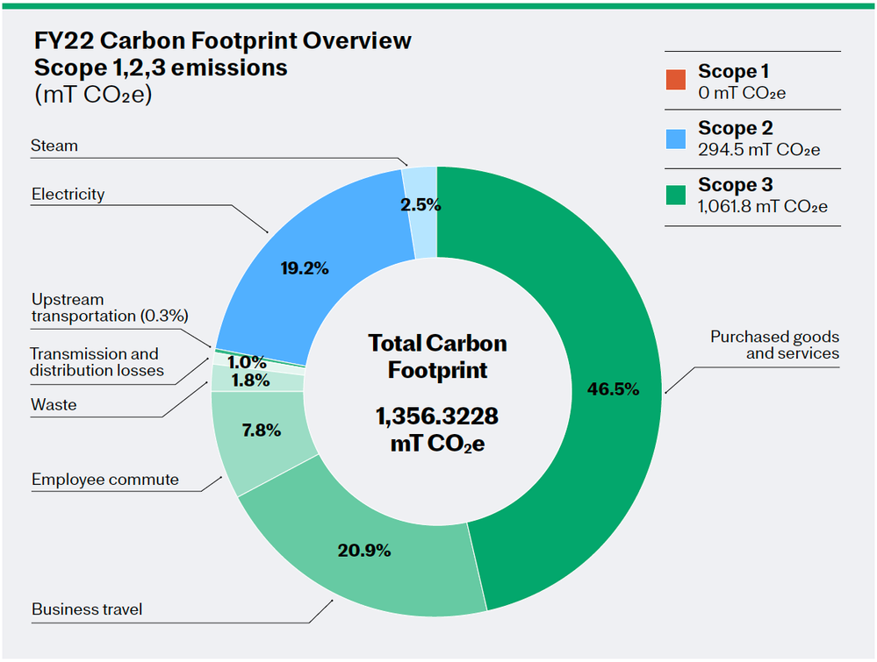
Task: Click the FY22 Carbon Footprint Overview title
Action: 223,41
